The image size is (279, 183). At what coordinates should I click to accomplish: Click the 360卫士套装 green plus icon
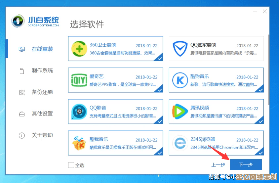coord(79,49)
